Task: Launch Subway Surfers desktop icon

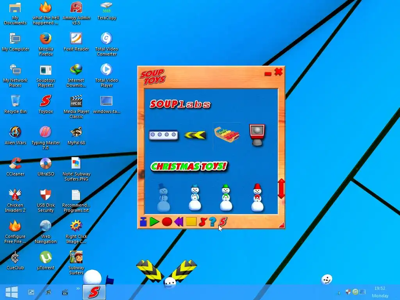Action: [x=76, y=263]
